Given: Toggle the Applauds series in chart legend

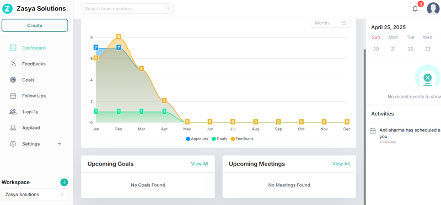Looking at the screenshot, I should pos(197,139).
